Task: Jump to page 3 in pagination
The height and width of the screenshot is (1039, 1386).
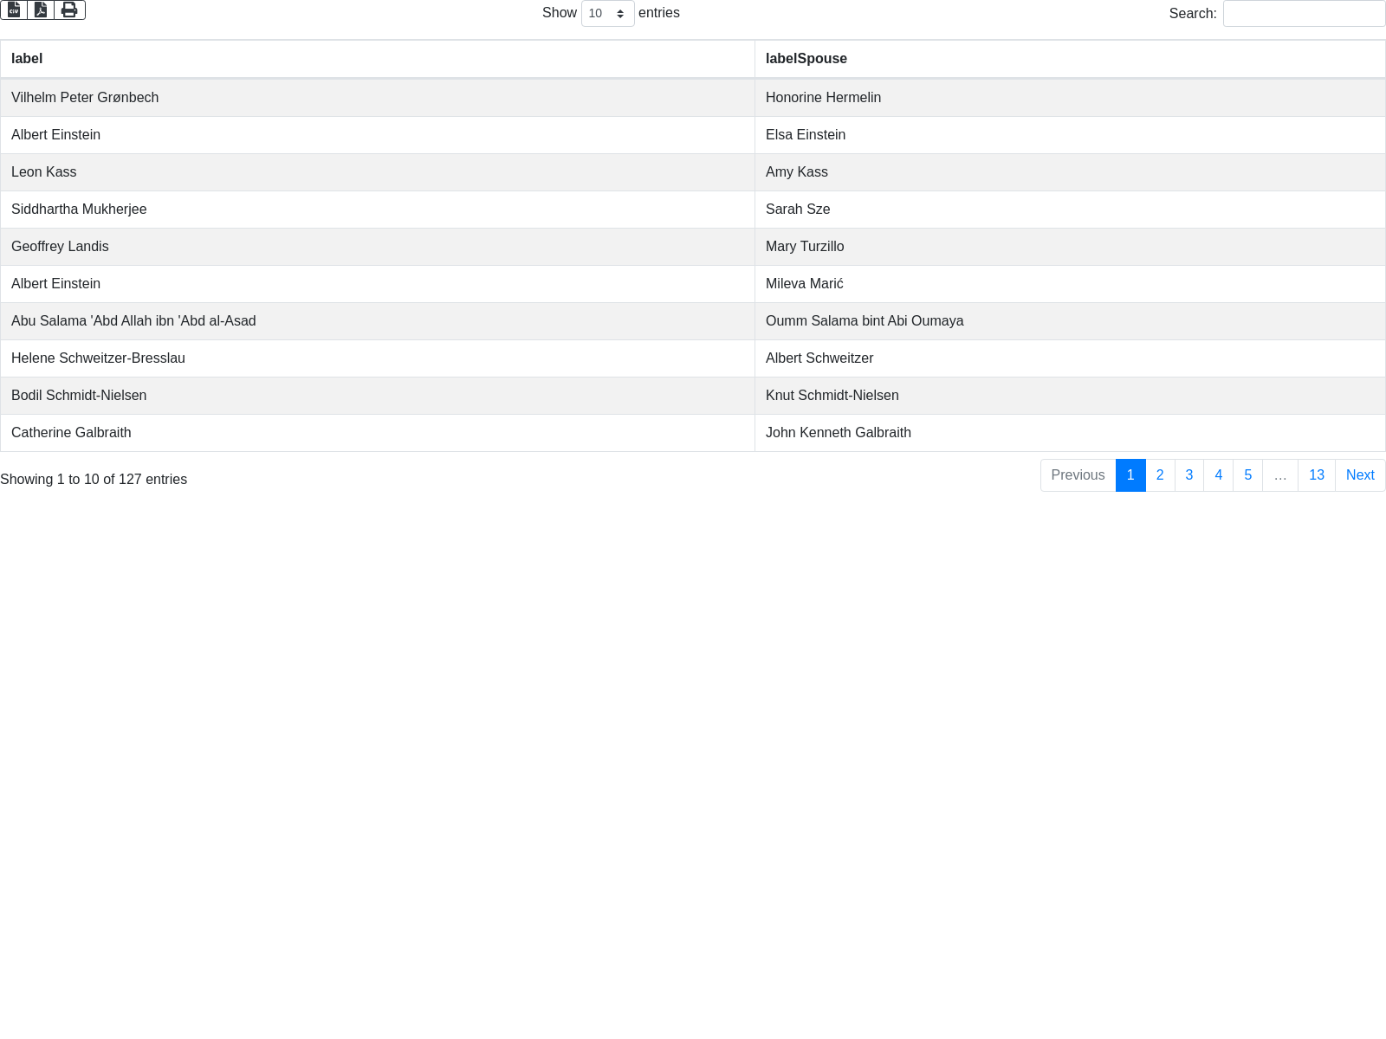Action: point(1189,475)
